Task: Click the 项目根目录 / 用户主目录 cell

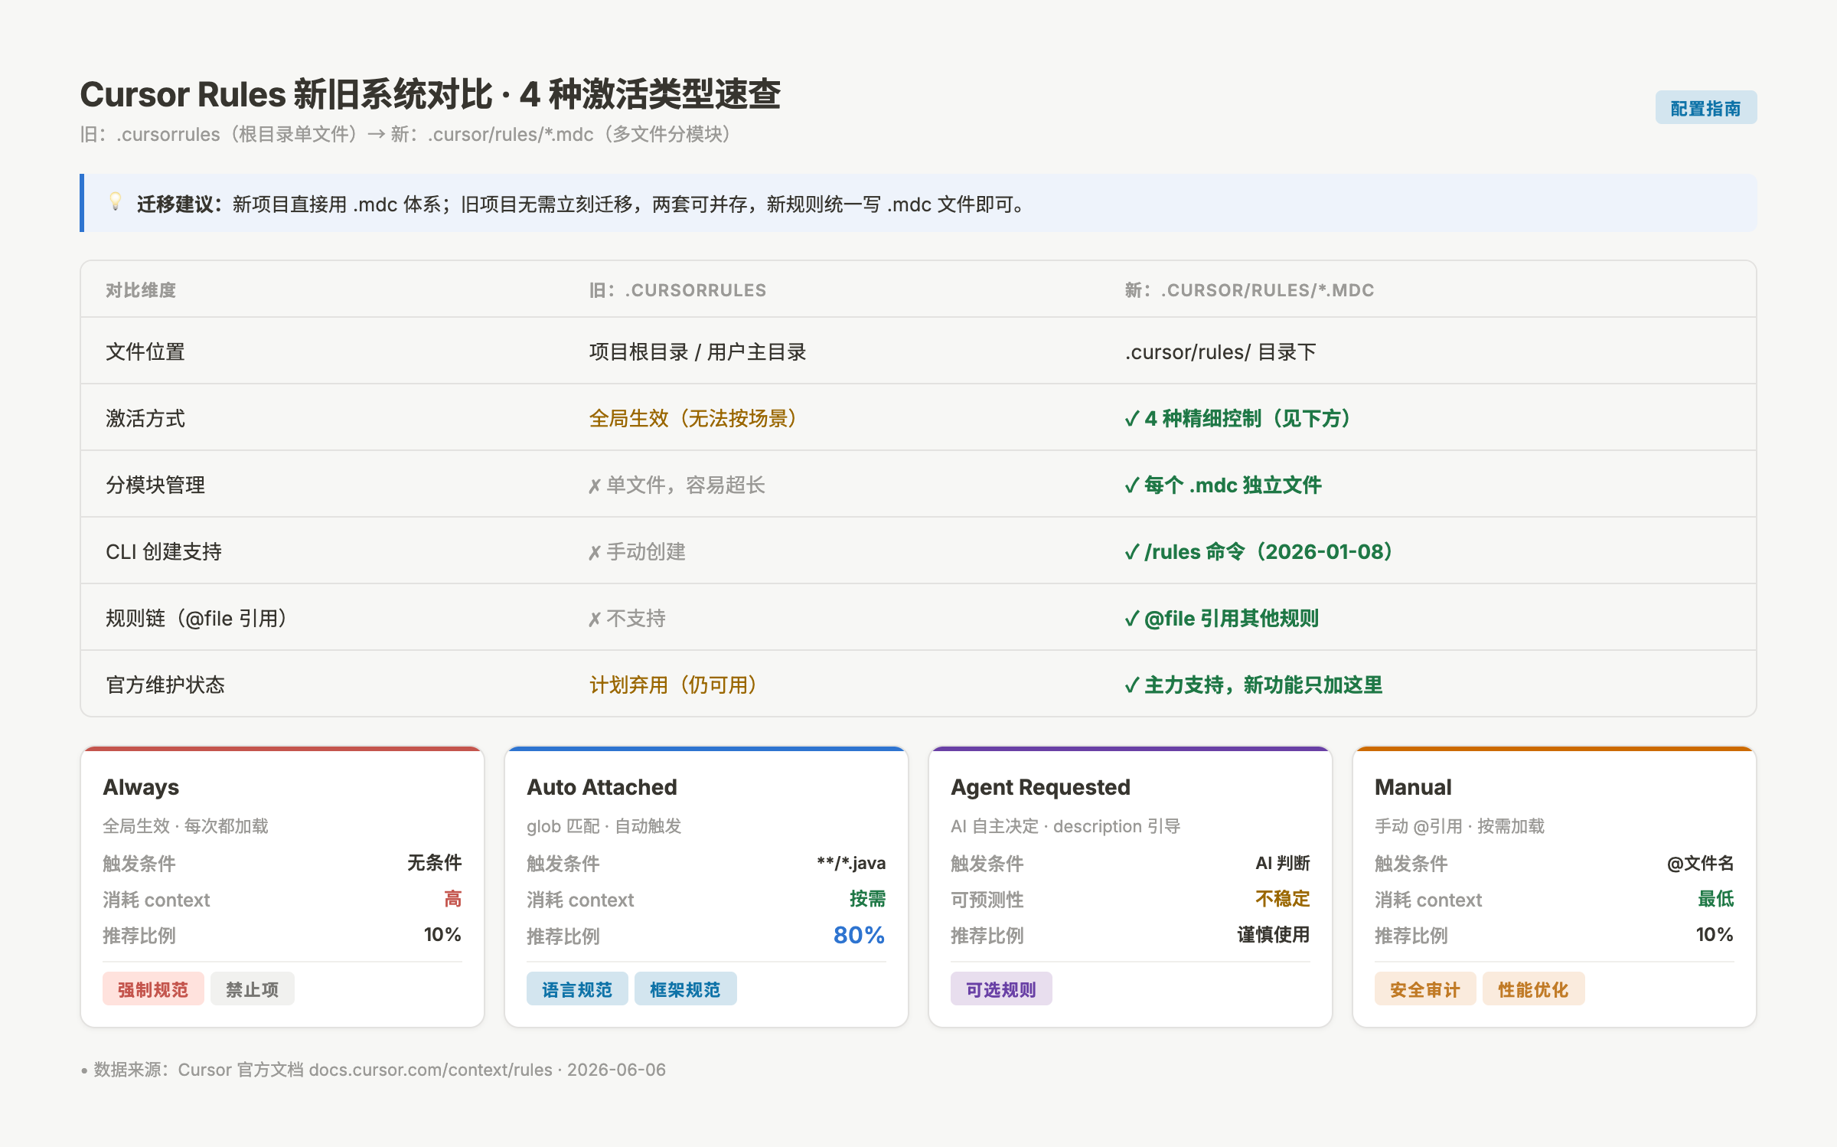Action: click(x=697, y=352)
